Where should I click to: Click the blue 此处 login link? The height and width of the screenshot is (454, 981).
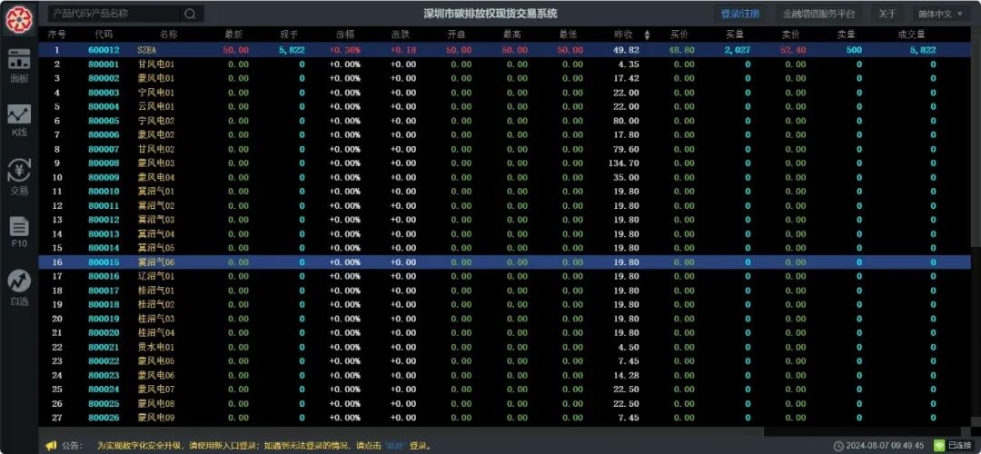(x=393, y=446)
